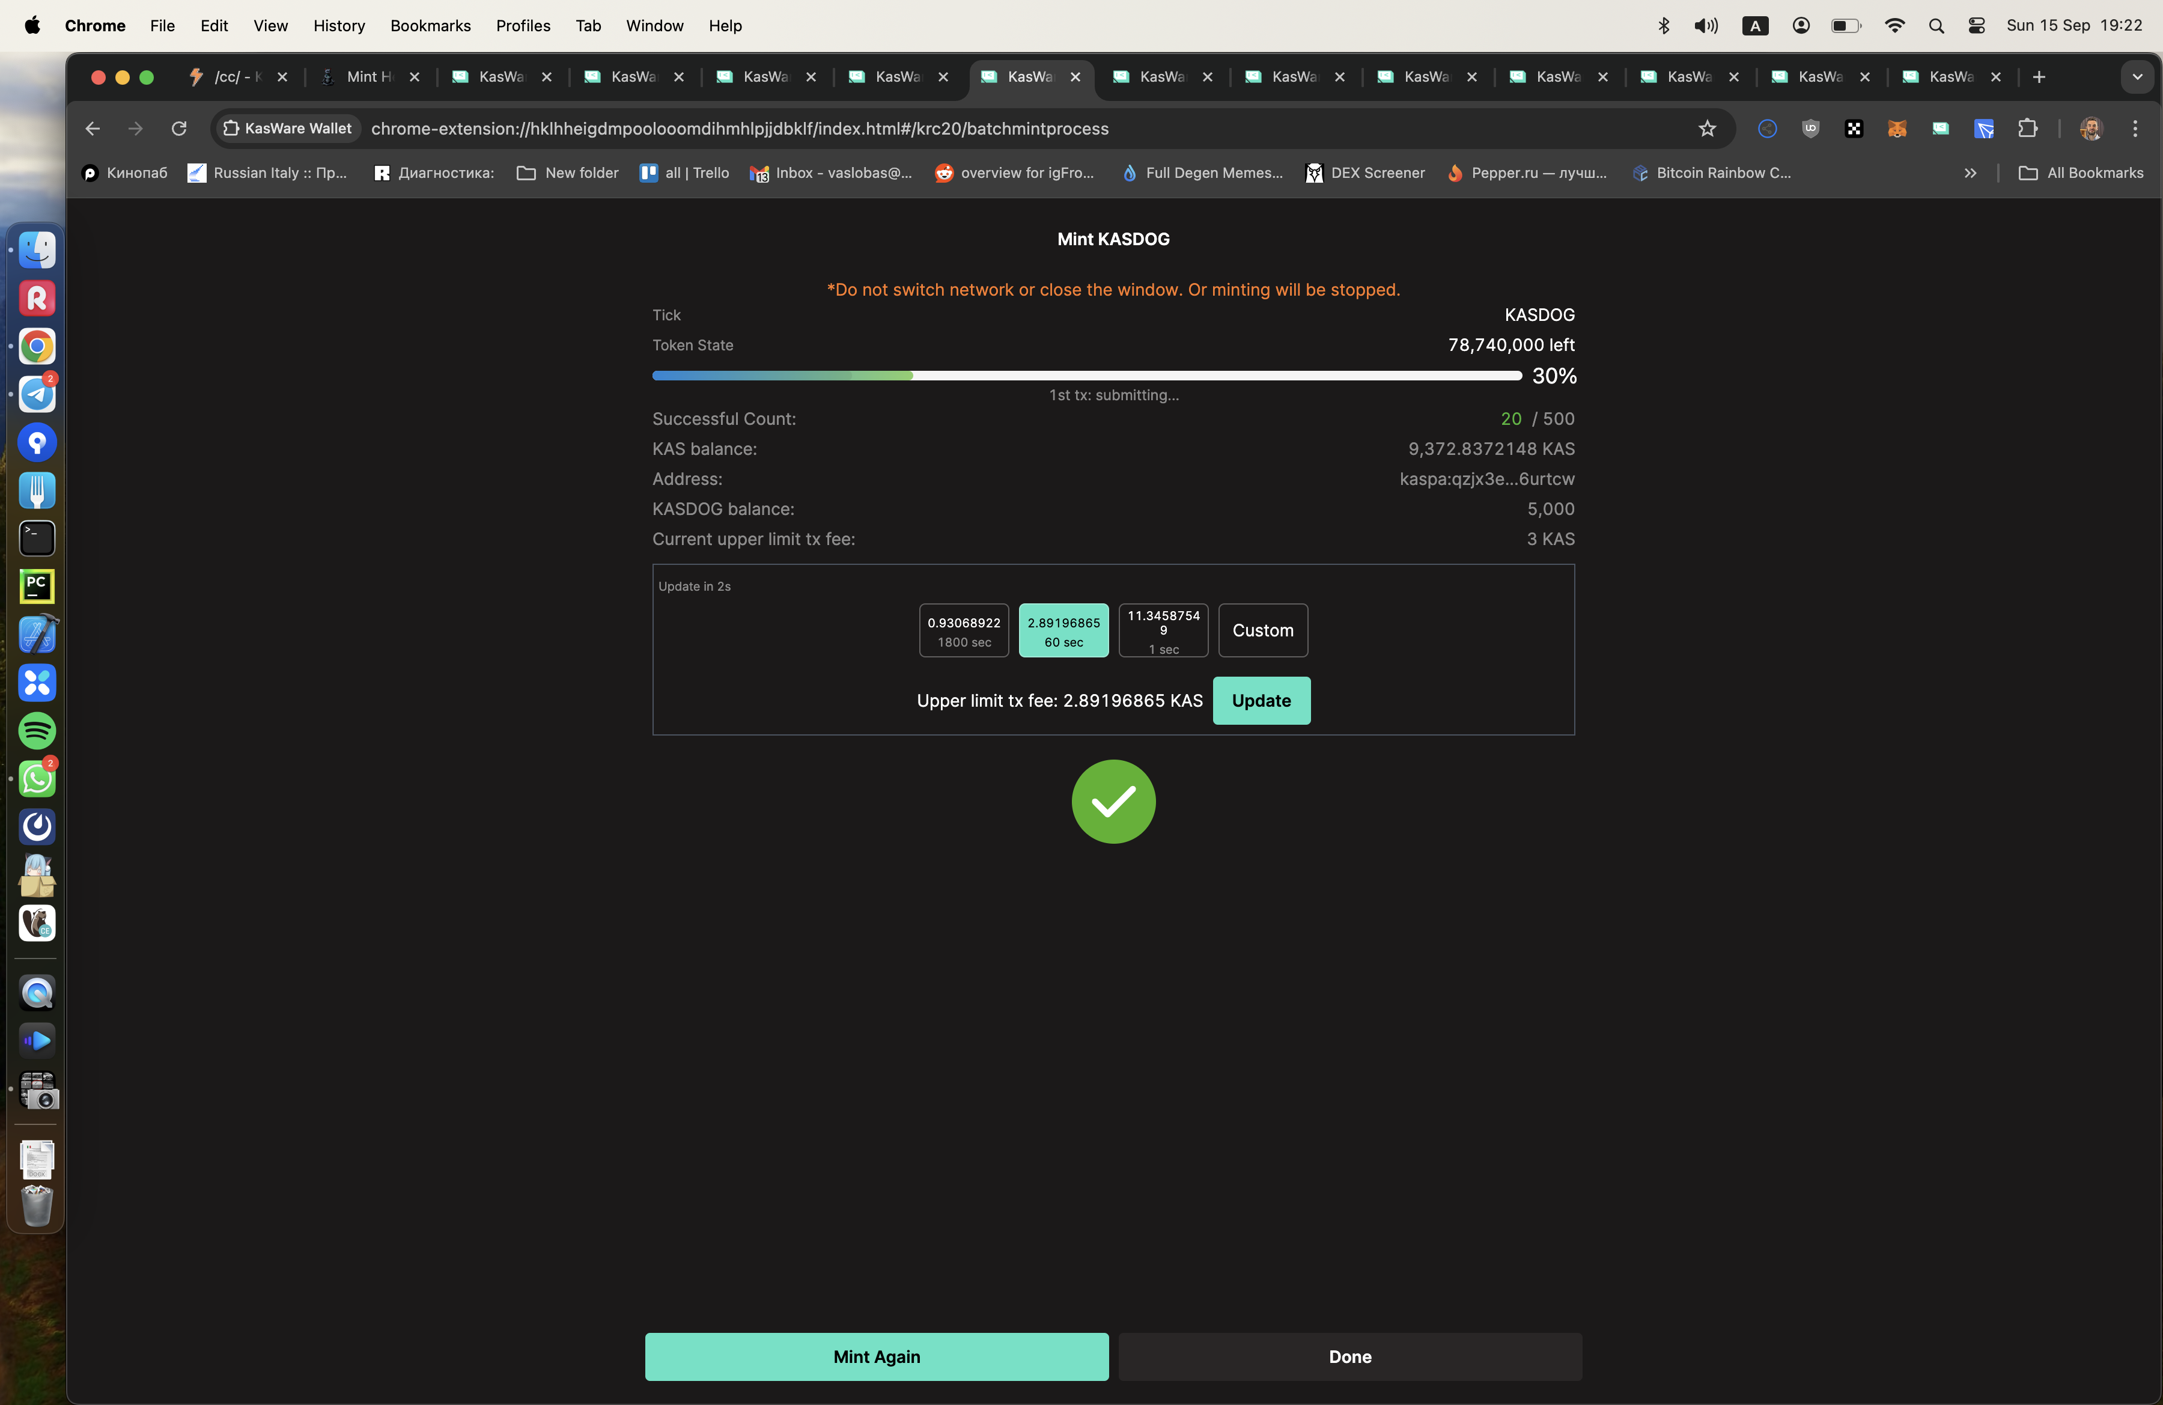Open Spotify from the dock

click(37, 731)
